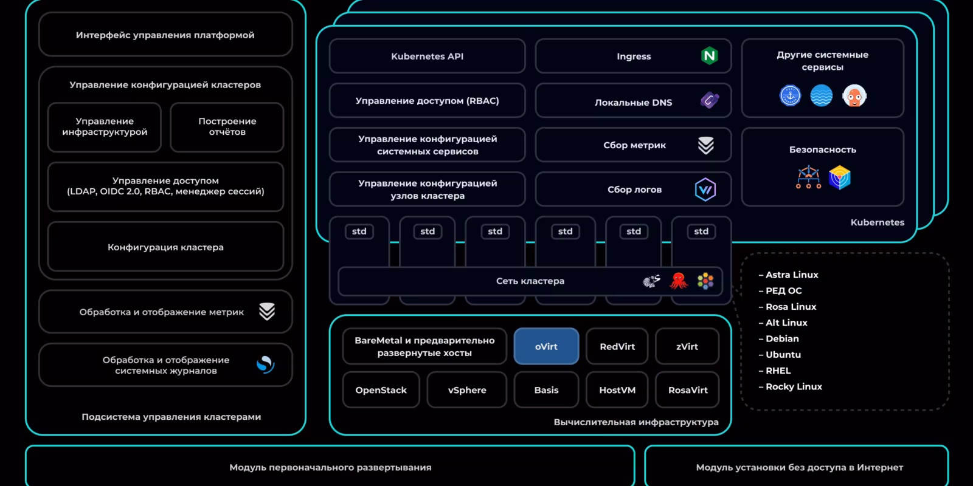Image resolution: width=973 pixels, height=486 pixels.
Task: Select the highlighted oVirt block
Action: click(546, 346)
